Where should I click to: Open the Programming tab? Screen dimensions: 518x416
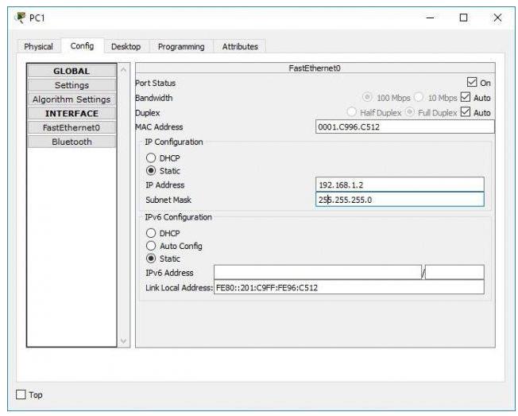click(181, 47)
